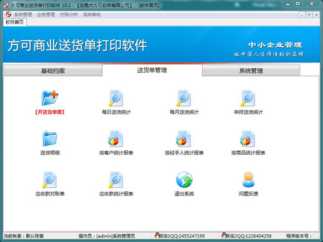Click the 方可商业送货单打印软件 banner title
323x242 pixels.
click(x=78, y=46)
